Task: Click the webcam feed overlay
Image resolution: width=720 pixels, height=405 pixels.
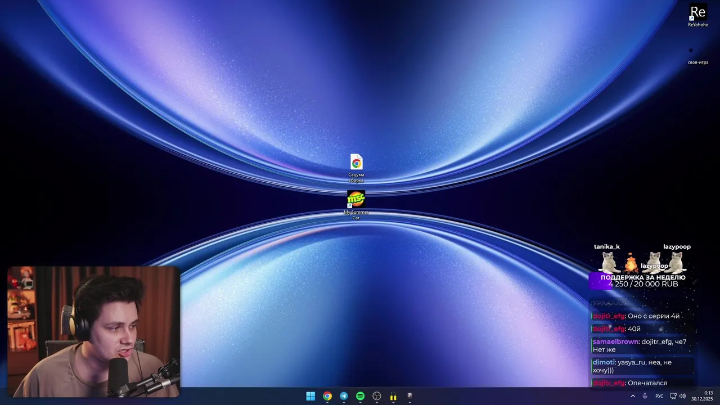Action: click(x=93, y=332)
